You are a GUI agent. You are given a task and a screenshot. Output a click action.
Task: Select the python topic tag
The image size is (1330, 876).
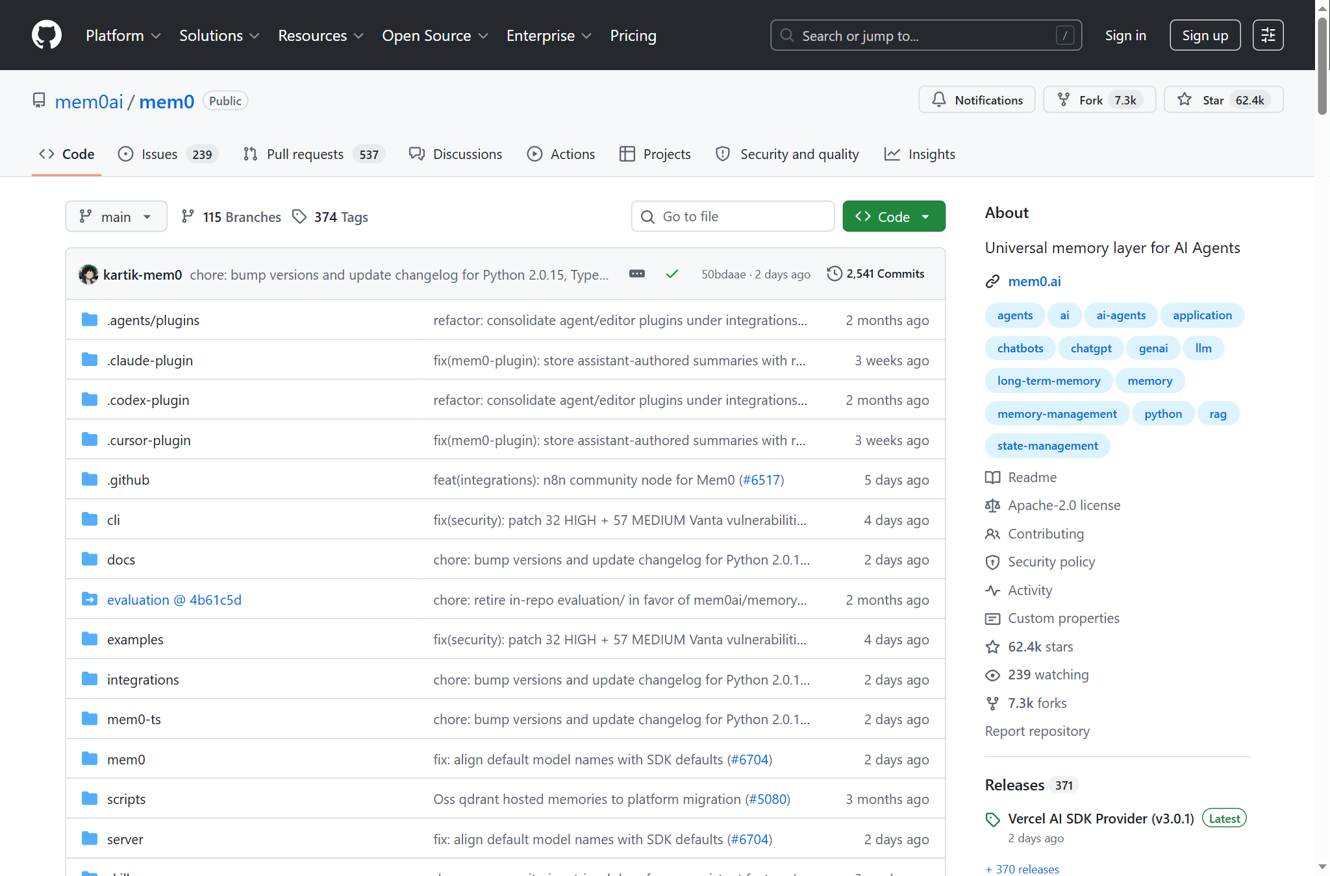point(1163,414)
